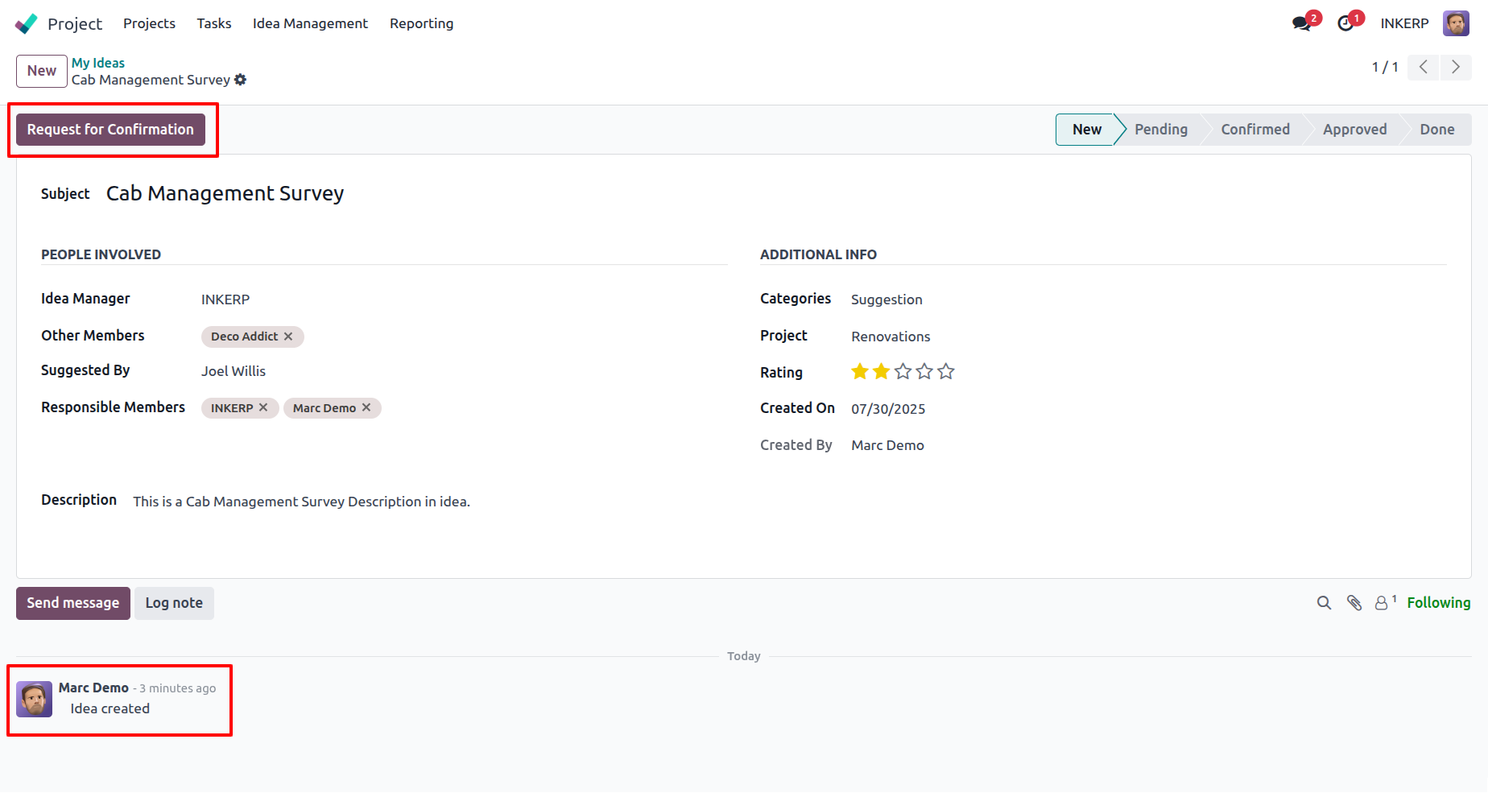1488x793 pixels.
Task: Remove Deco Addict from Other Members
Action: point(288,337)
